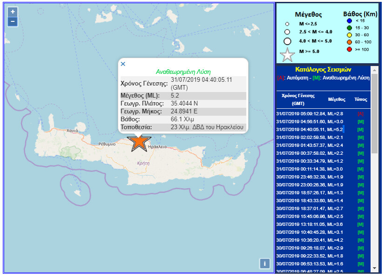Click the orange star earthquake marker
This screenshot has height=277, width=385.
(x=139, y=142)
